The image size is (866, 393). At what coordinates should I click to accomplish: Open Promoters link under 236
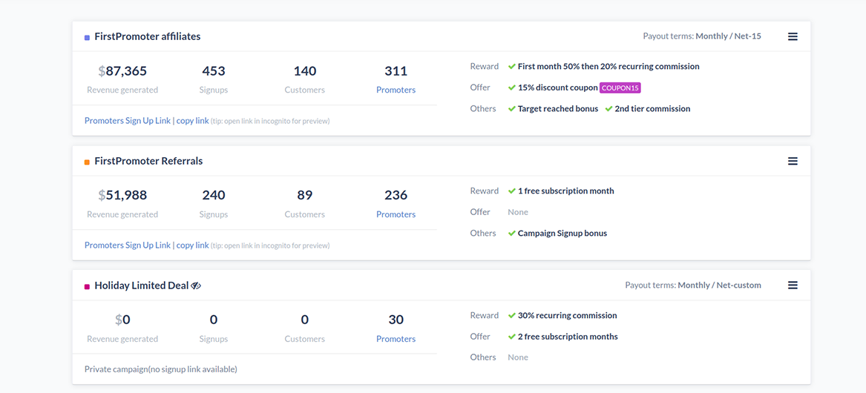pos(396,214)
